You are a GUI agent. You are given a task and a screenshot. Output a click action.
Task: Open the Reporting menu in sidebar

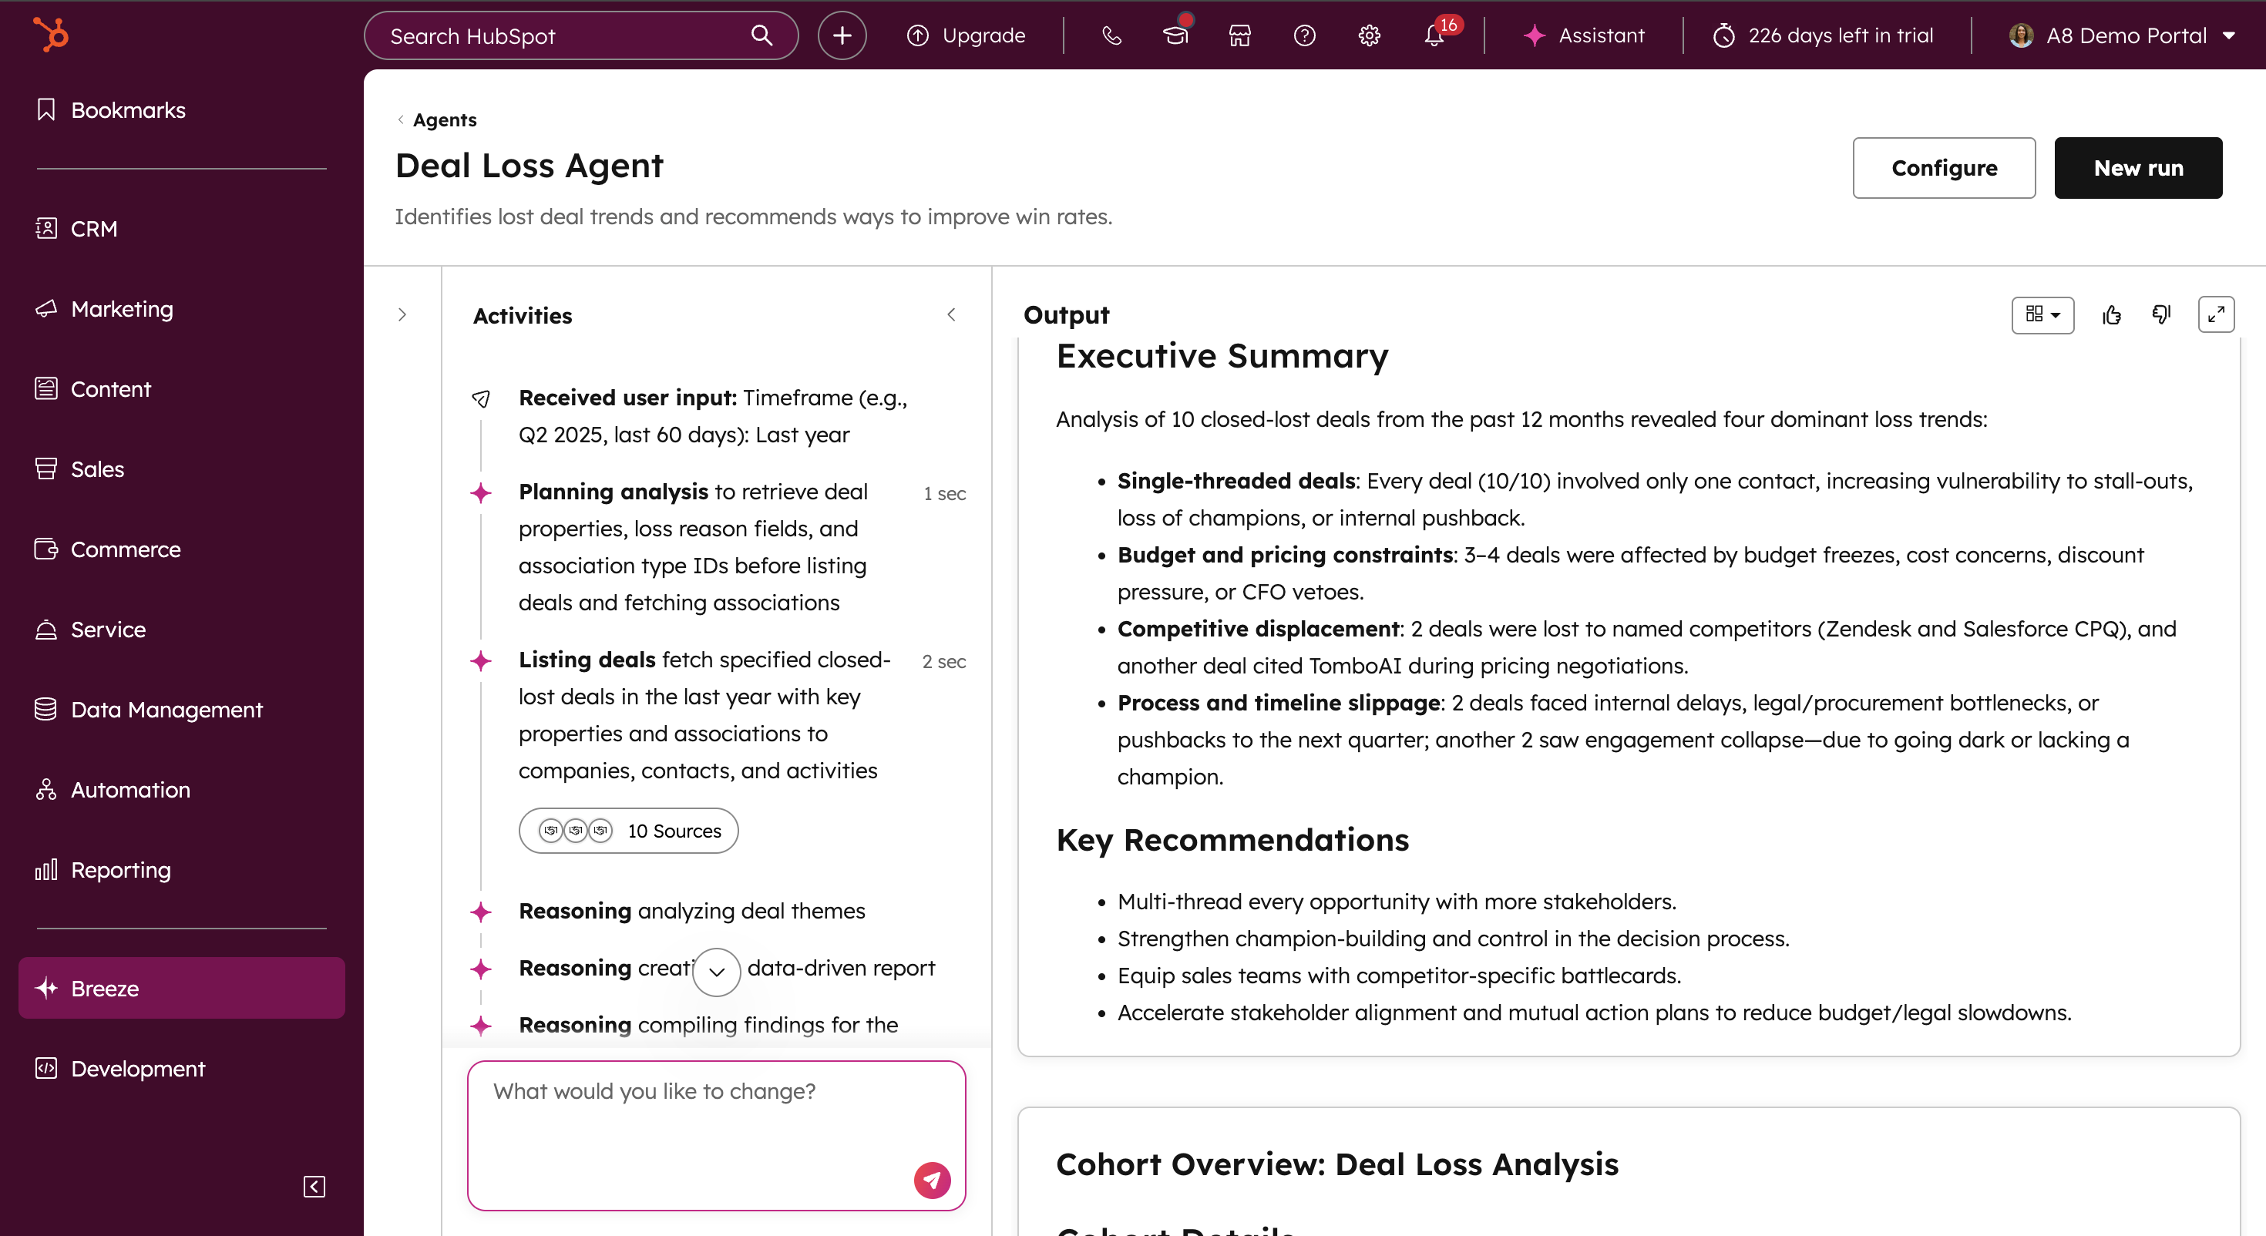(x=120, y=870)
